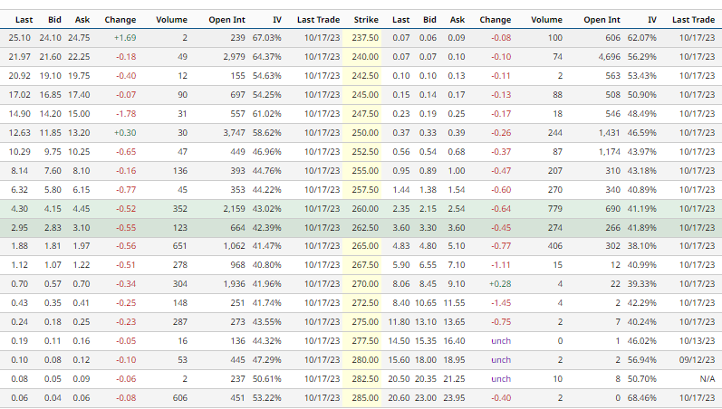Click unch in the 282.50 strike row
722x409 pixels.
501,379
